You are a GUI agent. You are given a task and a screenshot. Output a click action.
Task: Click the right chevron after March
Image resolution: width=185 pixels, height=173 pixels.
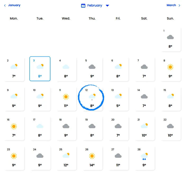click(179, 6)
